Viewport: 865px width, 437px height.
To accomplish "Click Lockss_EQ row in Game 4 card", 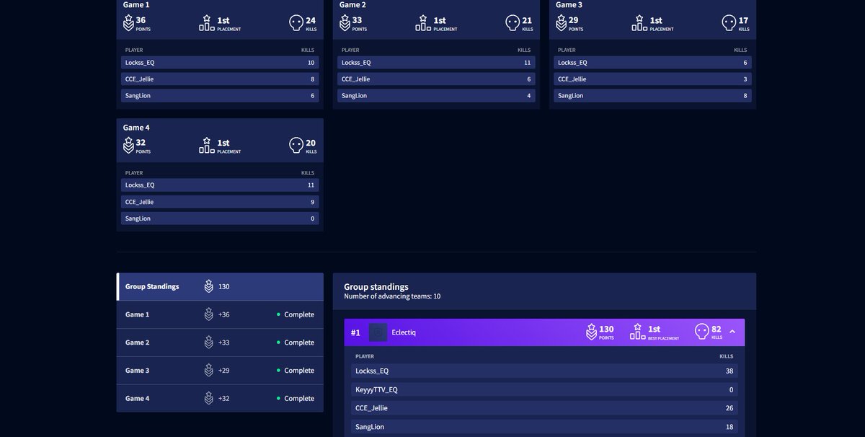I will [220, 185].
